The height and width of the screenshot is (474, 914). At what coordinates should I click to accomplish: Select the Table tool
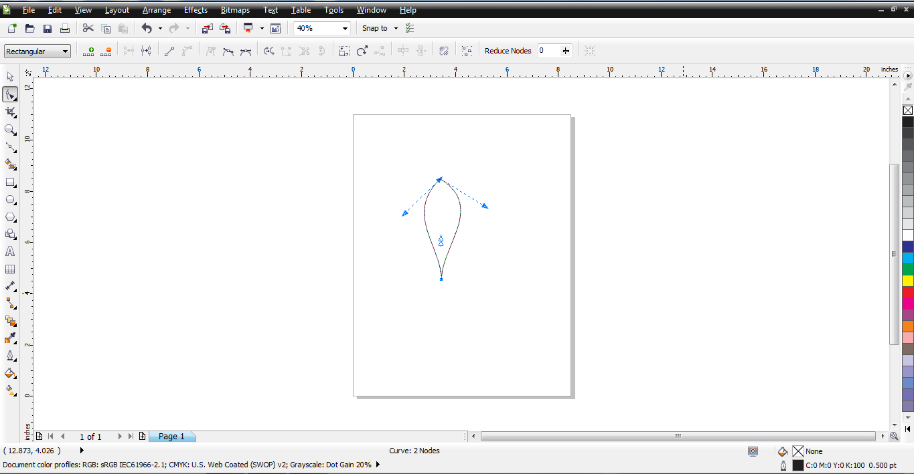pos(10,269)
